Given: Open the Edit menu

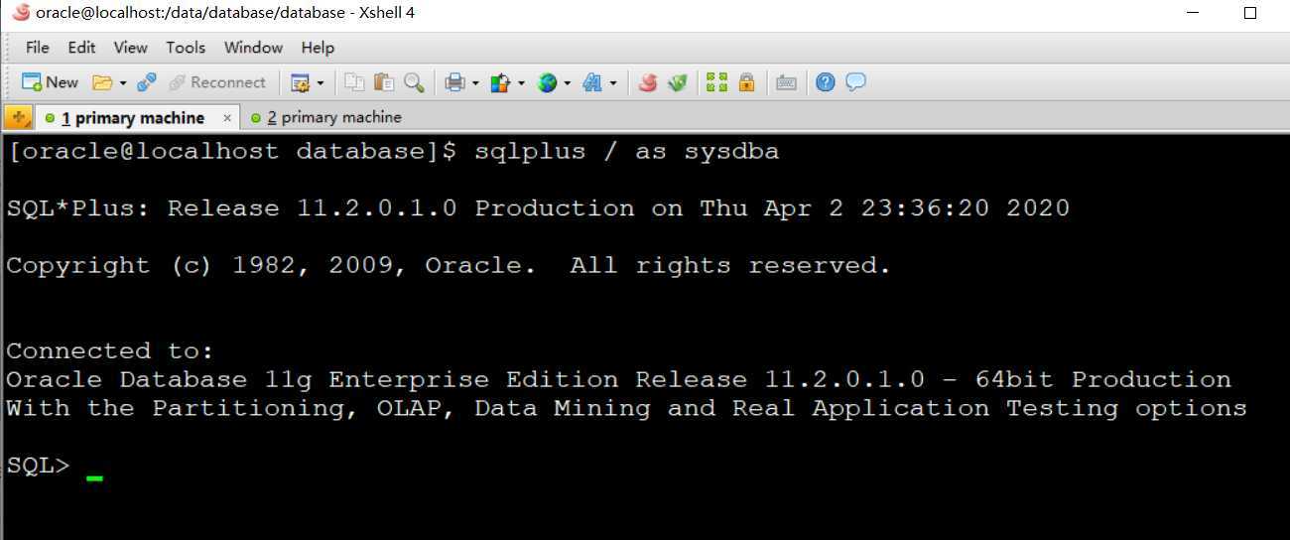Looking at the screenshot, I should pyautogui.click(x=81, y=47).
